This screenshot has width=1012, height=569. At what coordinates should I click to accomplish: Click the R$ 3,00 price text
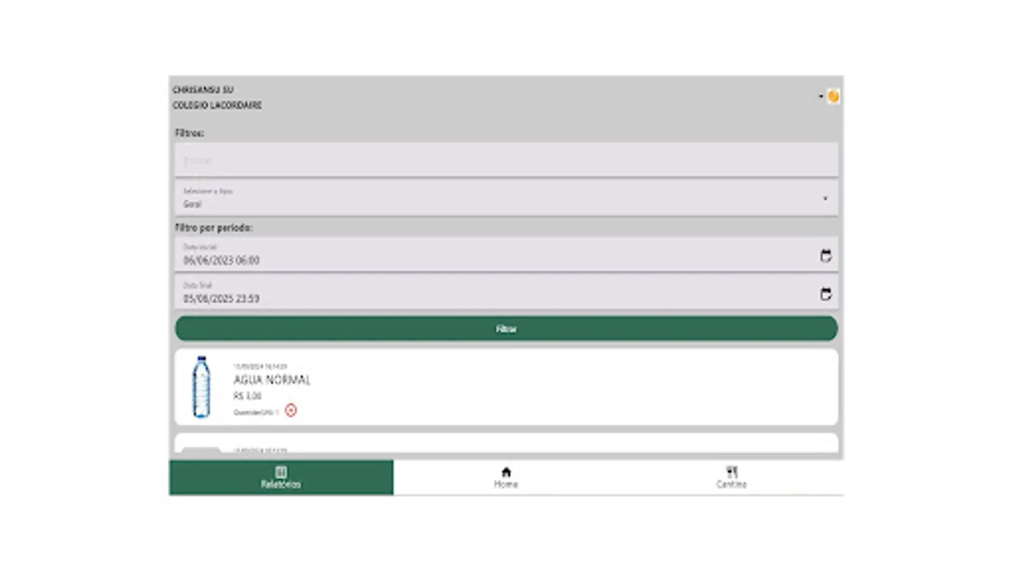[x=247, y=396]
